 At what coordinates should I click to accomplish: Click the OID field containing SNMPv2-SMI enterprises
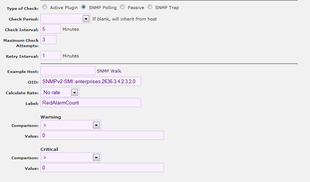[x=90, y=81]
